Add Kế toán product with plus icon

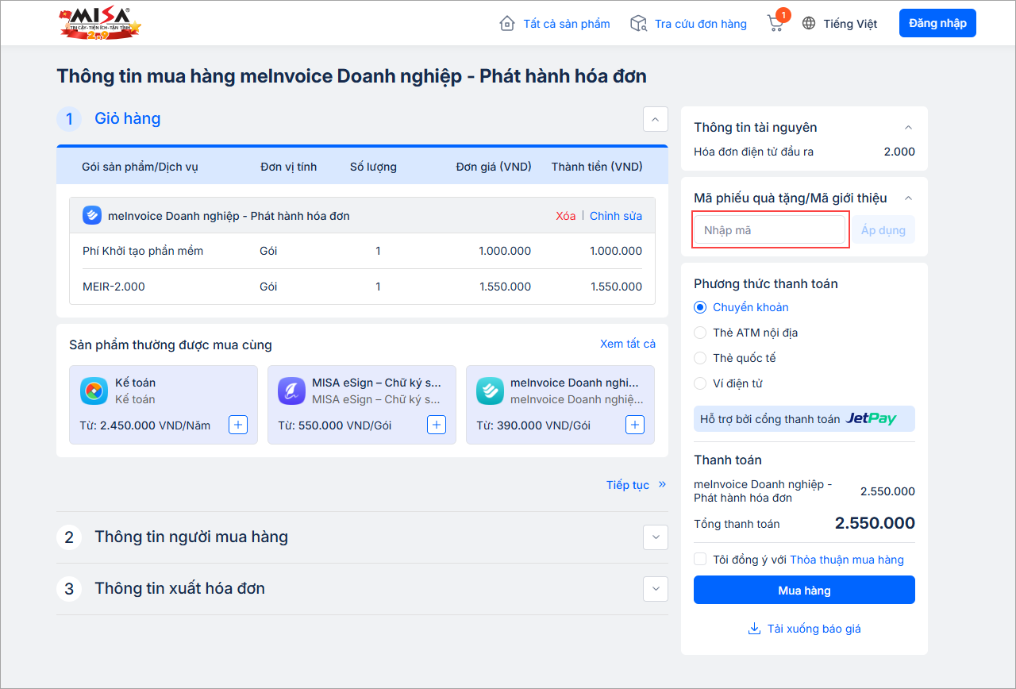tap(238, 425)
